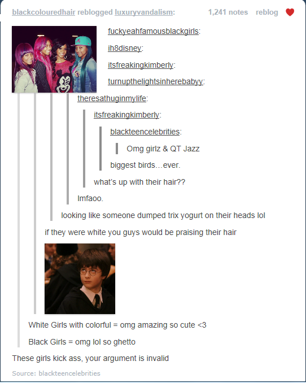Open luxuryvandalism blog link
The width and height of the screenshot is (306, 383).
[x=143, y=12]
